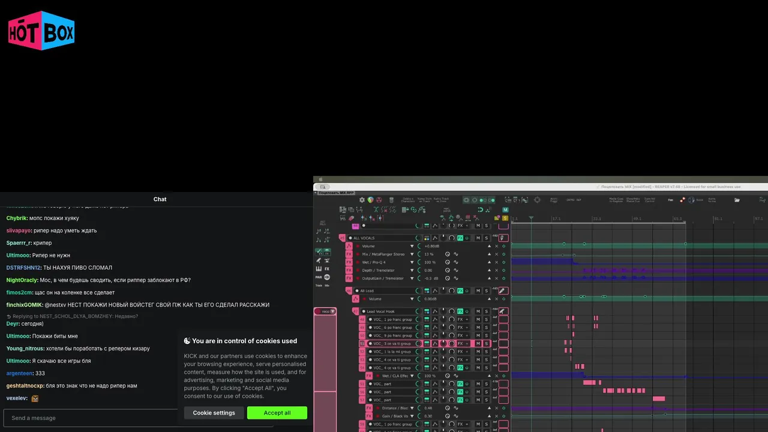The height and width of the screenshot is (432, 768).
Task: Click modulation sine icon on Wet / Pro-Q 4 lane
Action: [455, 262]
